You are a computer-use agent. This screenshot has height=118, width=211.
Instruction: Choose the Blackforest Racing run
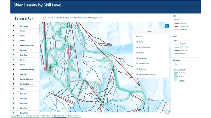25,70
